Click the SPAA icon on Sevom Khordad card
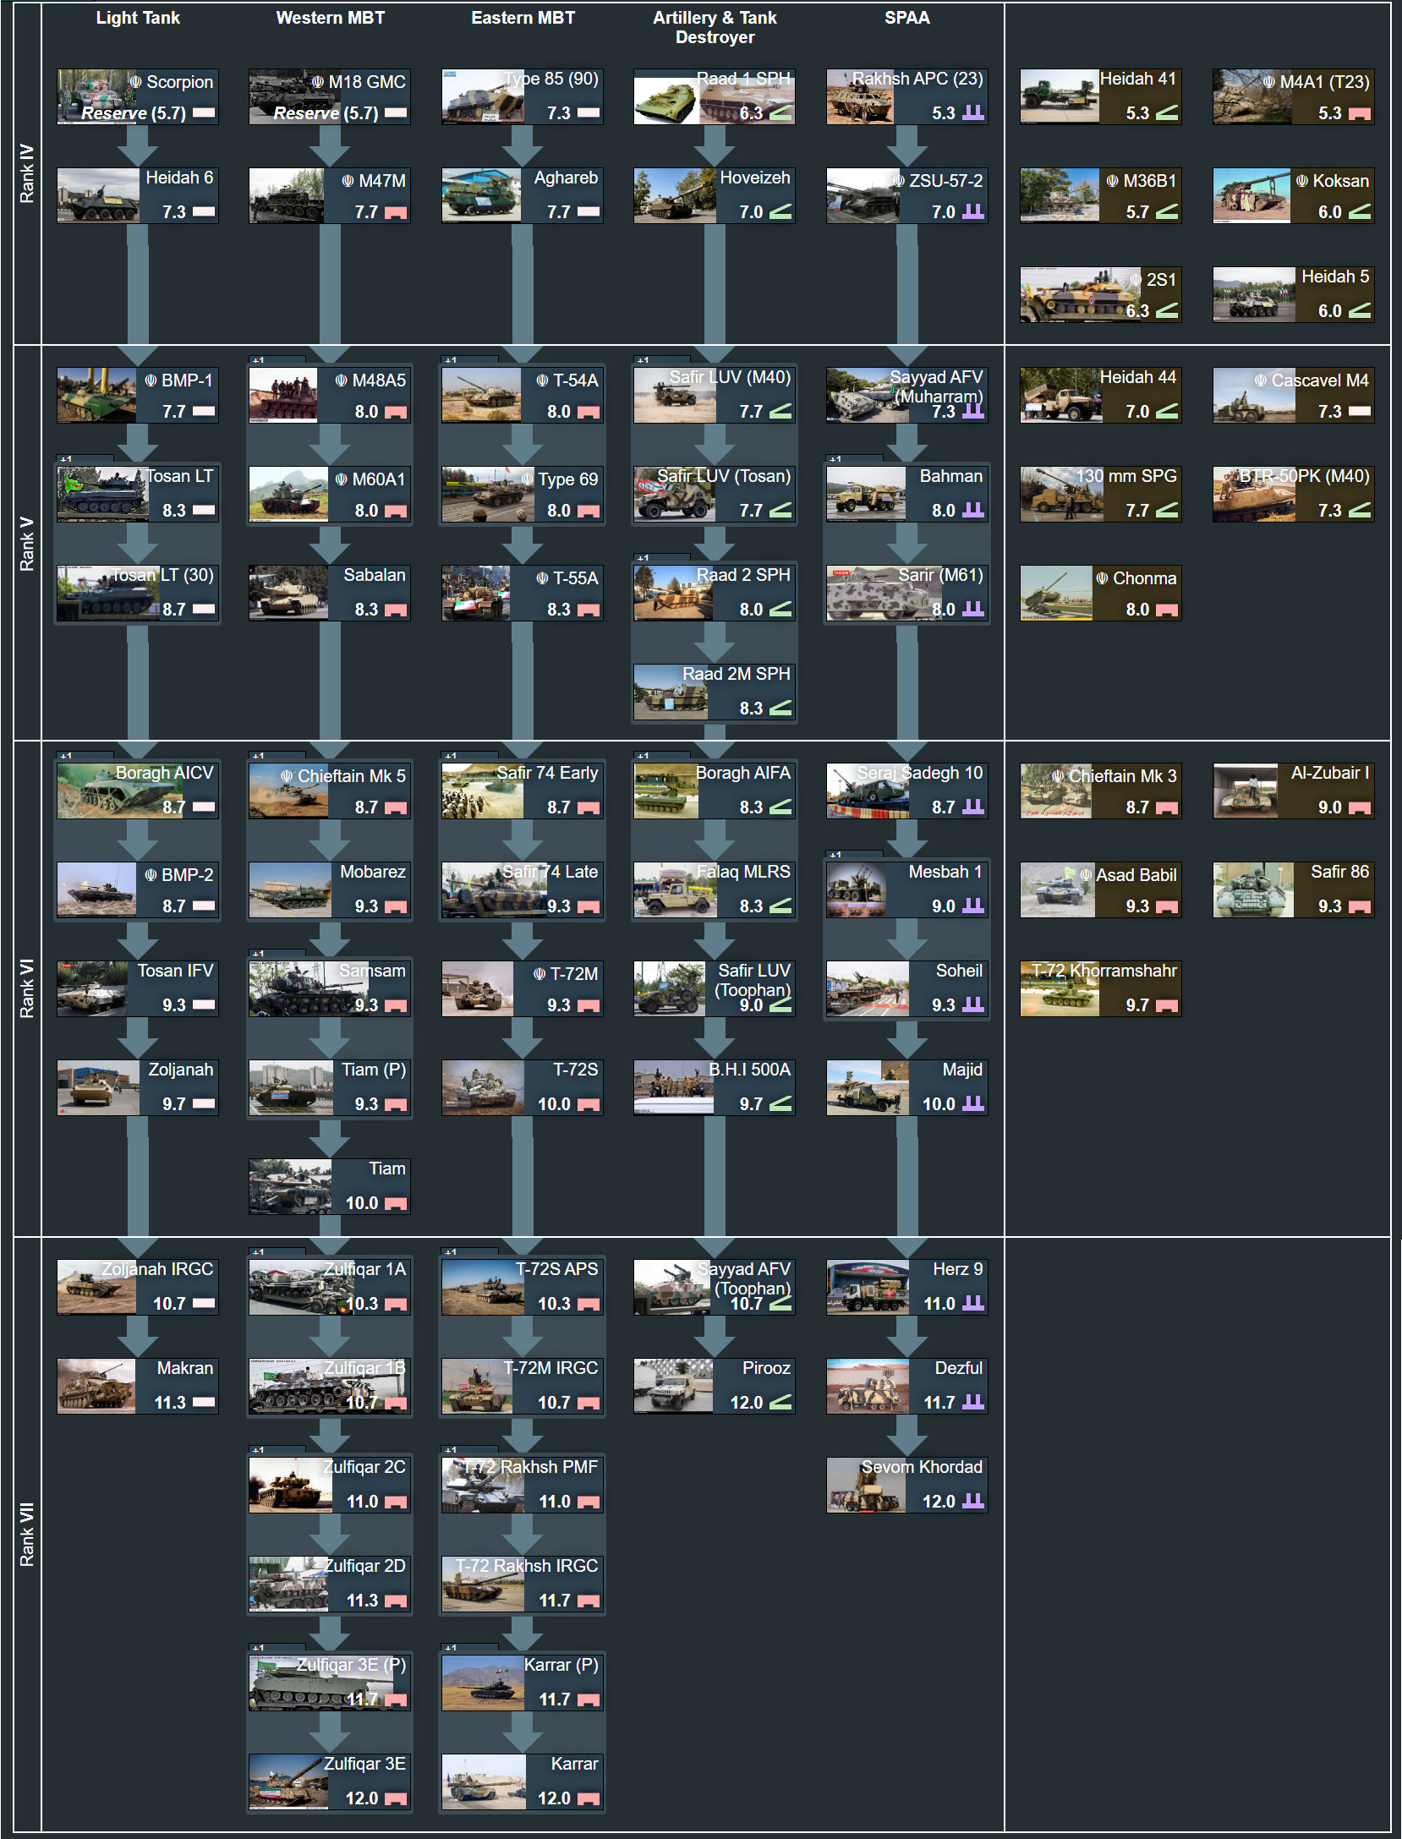The width and height of the screenshot is (1402, 1839). click(973, 1501)
